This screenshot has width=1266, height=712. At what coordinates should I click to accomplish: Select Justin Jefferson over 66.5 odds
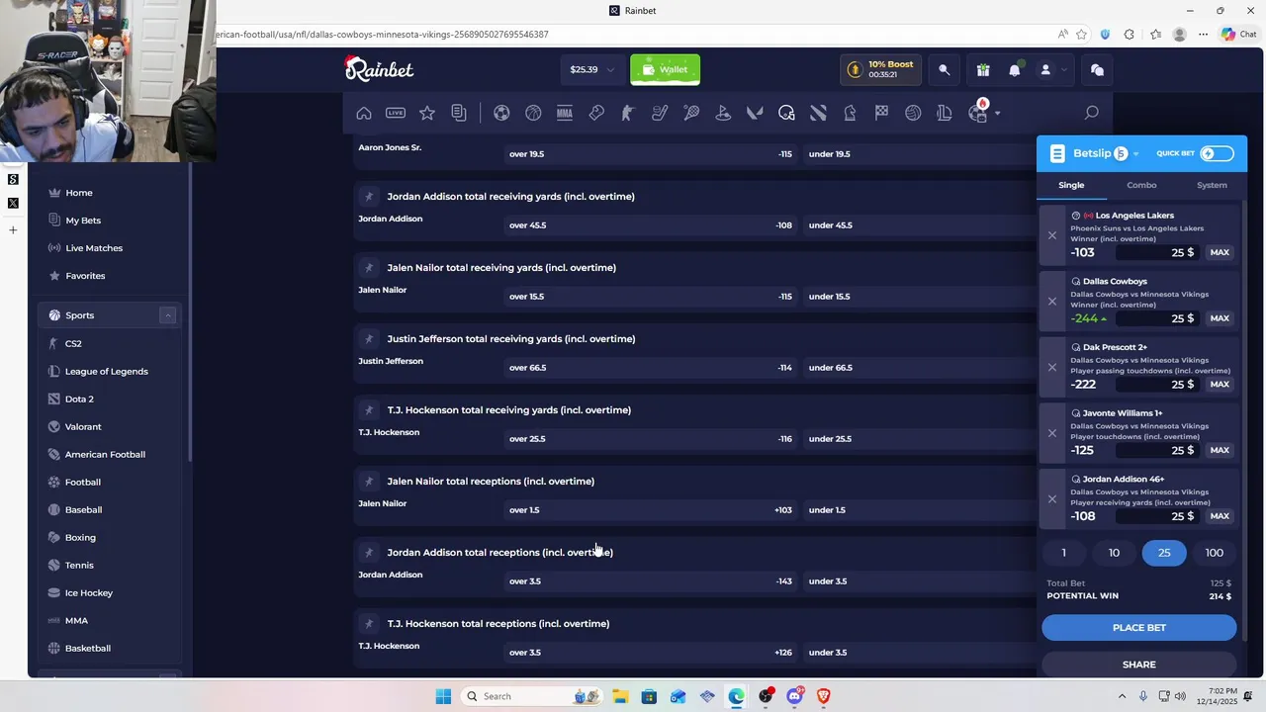[651, 368]
